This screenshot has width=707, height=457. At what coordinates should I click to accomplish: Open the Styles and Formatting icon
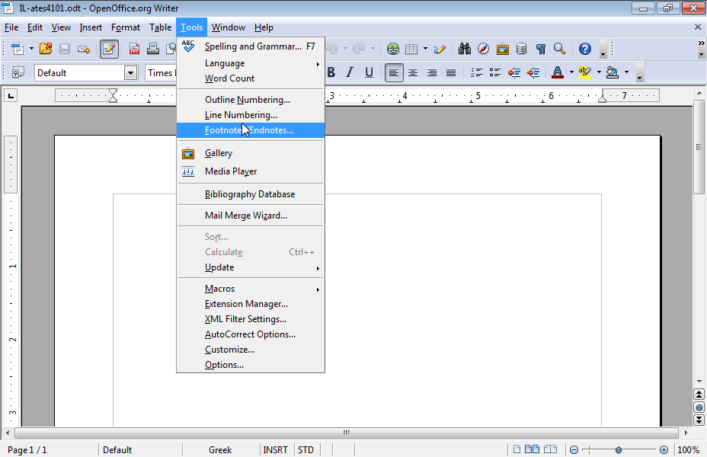point(18,72)
